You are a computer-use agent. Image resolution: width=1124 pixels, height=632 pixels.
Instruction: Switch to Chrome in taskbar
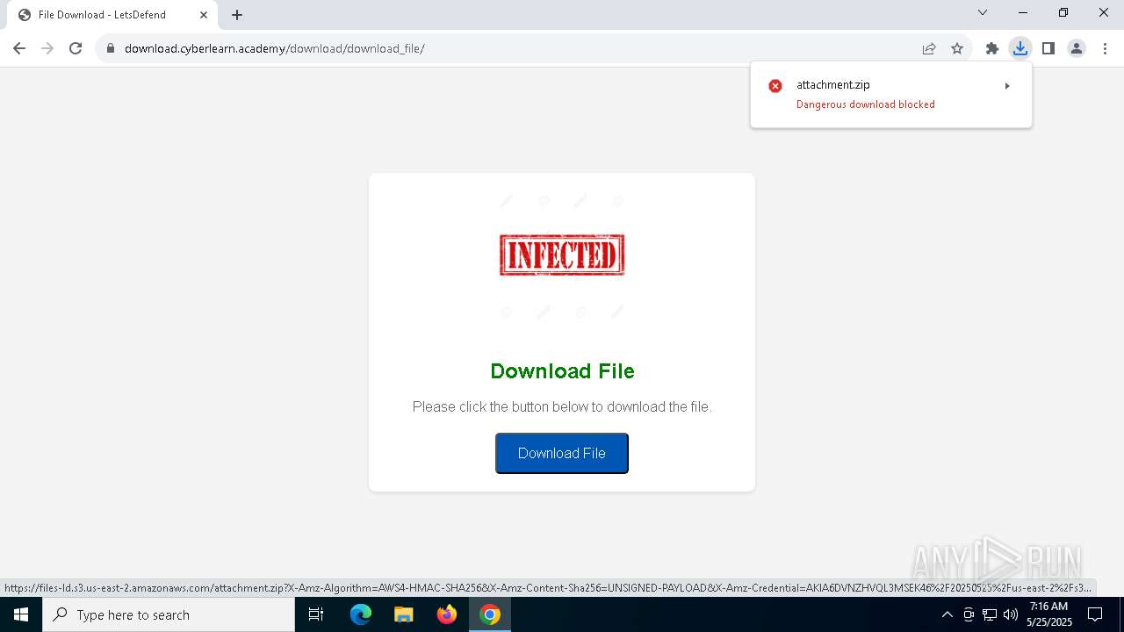490,614
